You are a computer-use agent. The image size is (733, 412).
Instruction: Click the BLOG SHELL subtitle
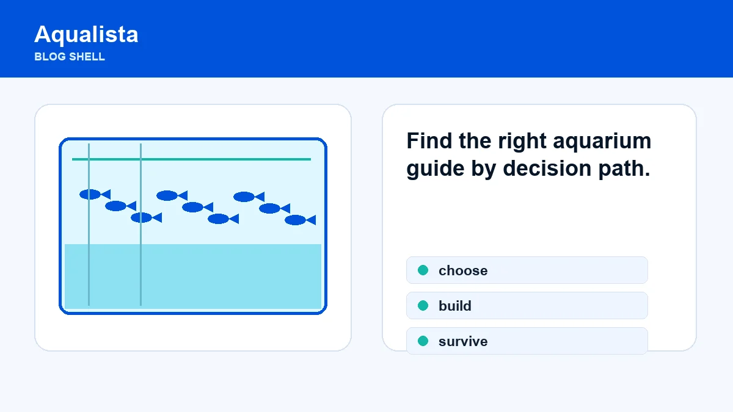point(70,57)
